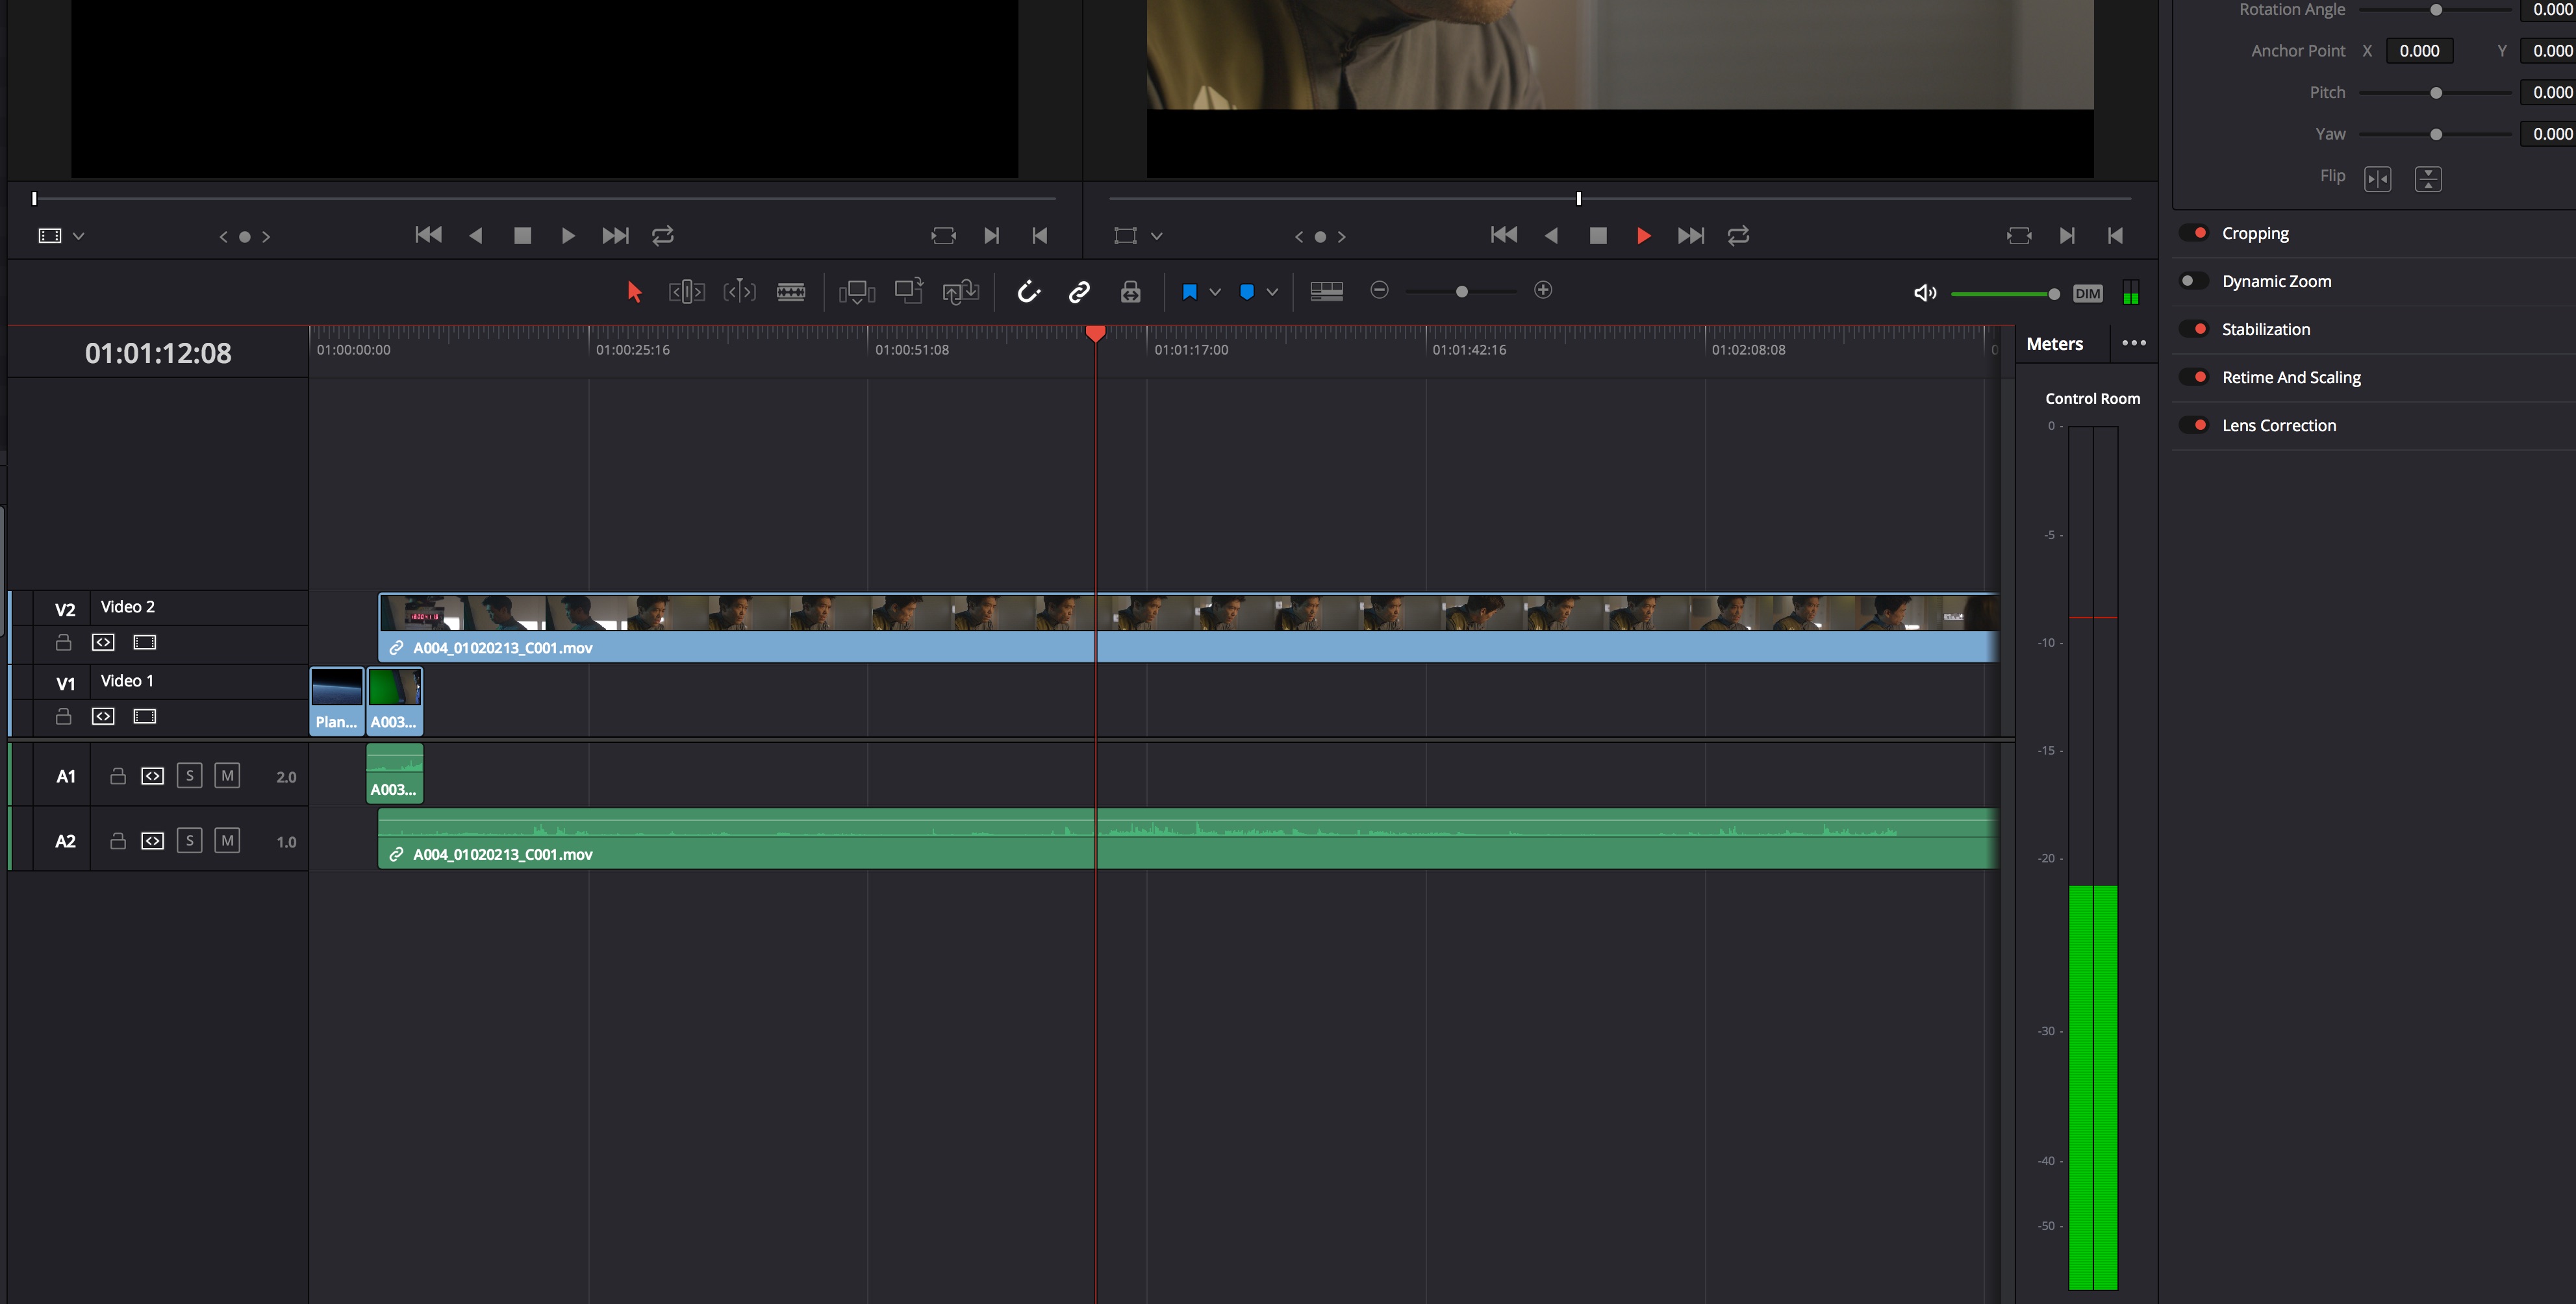Enable the Cropping toggle
The height and width of the screenshot is (1304, 2576).
tap(2194, 233)
